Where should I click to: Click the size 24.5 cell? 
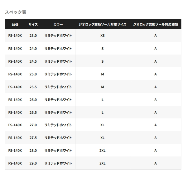[x=33, y=61]
